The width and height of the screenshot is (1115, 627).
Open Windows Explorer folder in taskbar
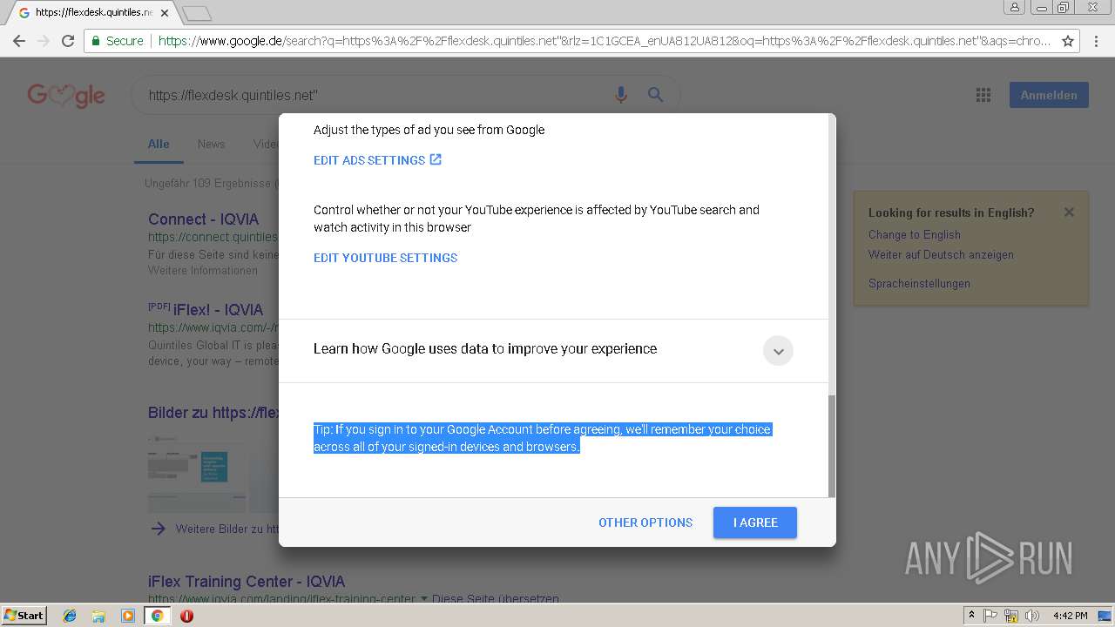[x=98, y=616]
